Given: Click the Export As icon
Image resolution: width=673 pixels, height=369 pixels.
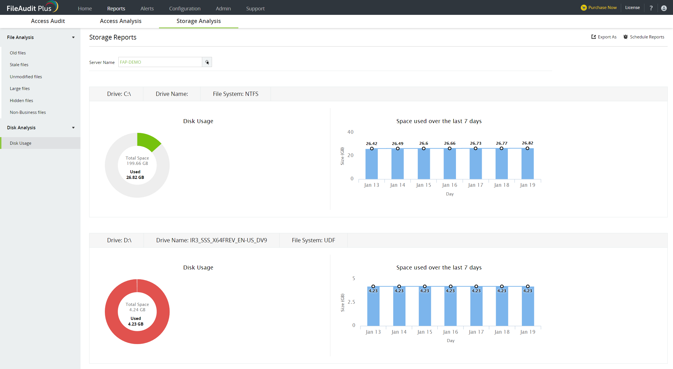Looking at the screenshot, I should coord(593,37).
